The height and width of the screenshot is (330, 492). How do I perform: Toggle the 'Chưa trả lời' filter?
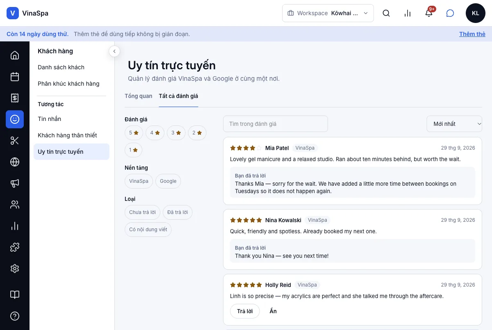pos(143,212)
